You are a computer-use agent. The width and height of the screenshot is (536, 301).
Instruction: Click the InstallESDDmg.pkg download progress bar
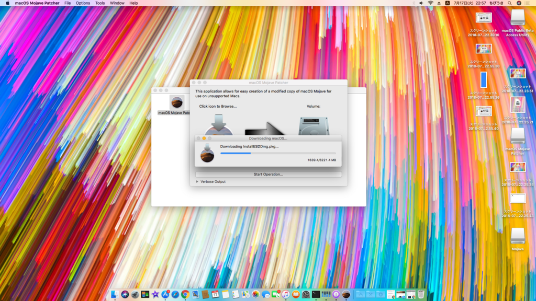tap(278, 153)
